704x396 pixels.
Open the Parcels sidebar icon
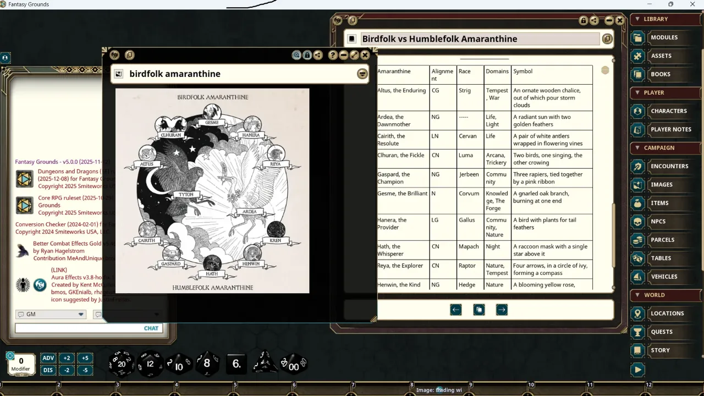tap(637, 240)
